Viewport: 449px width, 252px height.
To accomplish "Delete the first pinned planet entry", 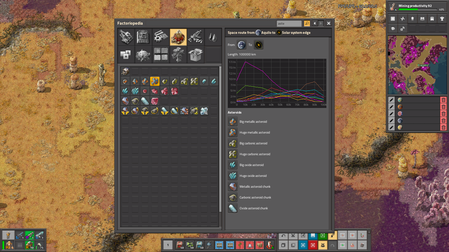I will pyautogui.click(x=443, y=100).
